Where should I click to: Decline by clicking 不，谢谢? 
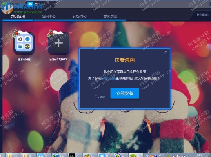click(100, 97)
